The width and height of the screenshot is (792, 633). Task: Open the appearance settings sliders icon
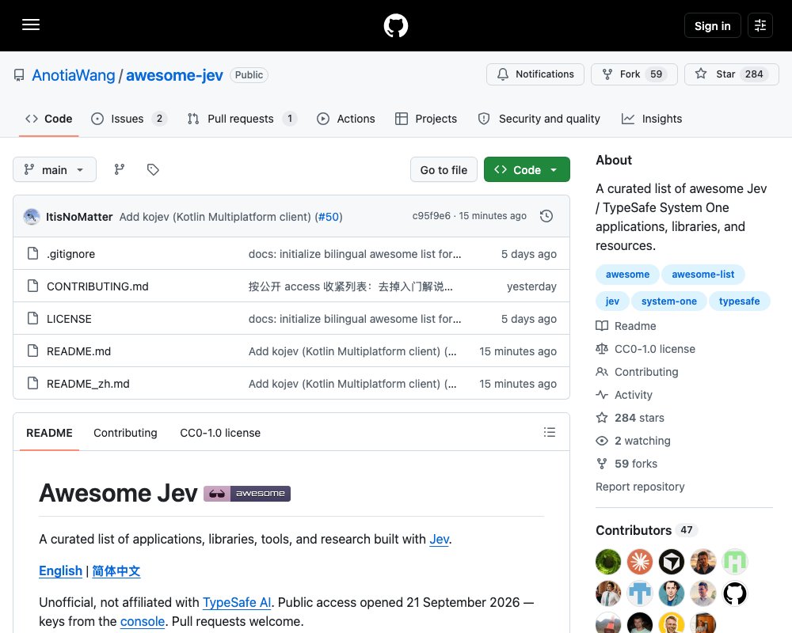pyautogui.click(x=760, y=25)
